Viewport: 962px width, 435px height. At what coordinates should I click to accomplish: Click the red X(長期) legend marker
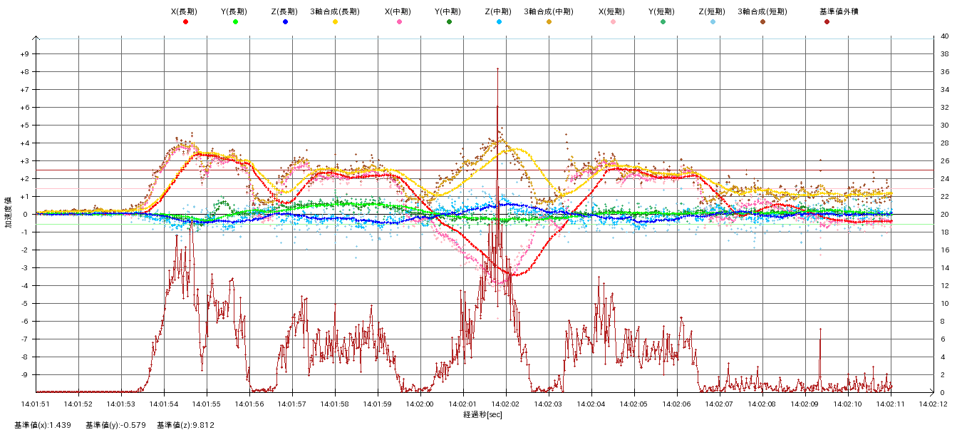pyautogui.click(x=185, y=22)
